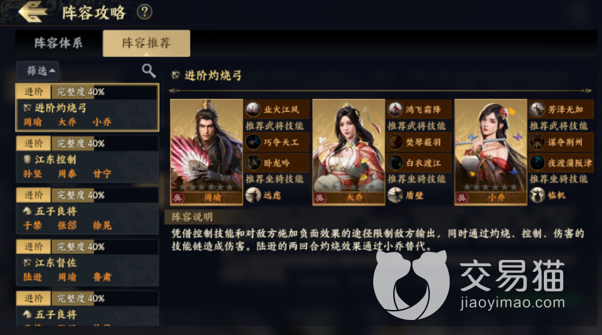Expand the 筛选 filter dropdown

click(x=38, y=71)
